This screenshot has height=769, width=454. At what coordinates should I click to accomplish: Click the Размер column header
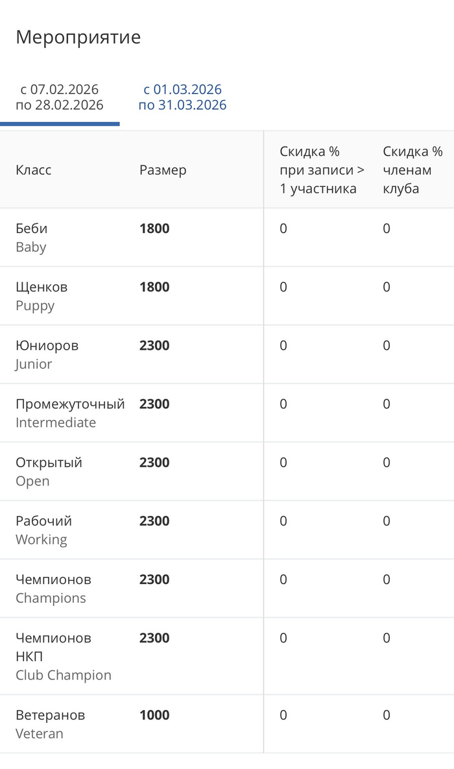point(163,170)
